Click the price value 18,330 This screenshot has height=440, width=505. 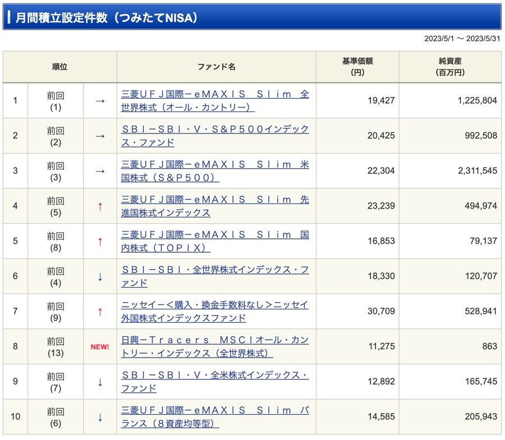tap(382, 276)
